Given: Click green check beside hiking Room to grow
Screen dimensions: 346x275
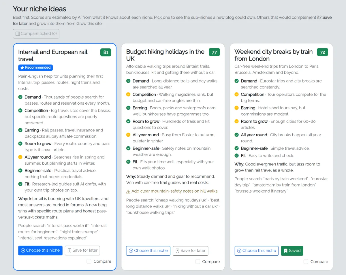Looking at the screenshot, I should 128,121.
